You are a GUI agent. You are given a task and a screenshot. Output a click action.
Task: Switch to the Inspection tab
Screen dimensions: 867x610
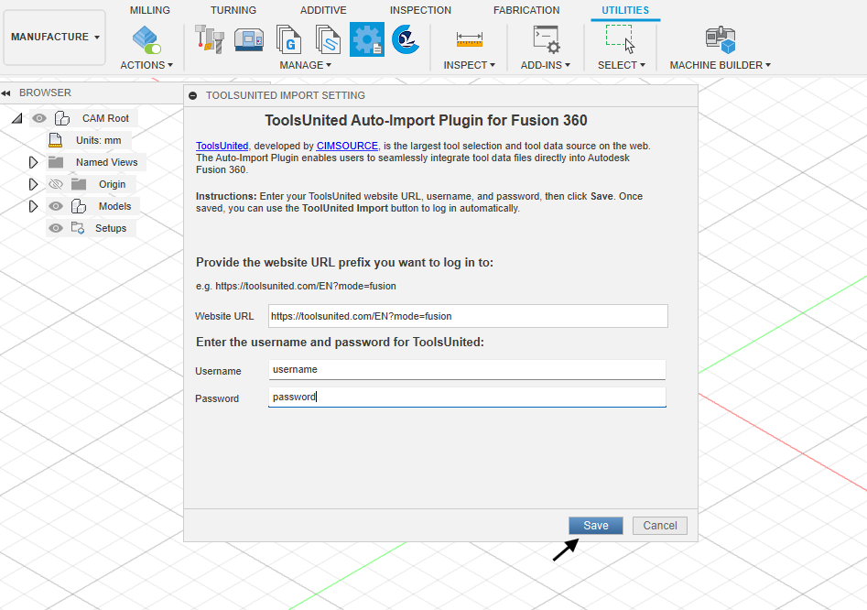point(420,10)
